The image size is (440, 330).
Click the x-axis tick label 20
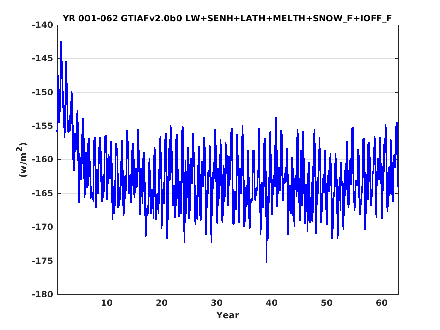162,303
